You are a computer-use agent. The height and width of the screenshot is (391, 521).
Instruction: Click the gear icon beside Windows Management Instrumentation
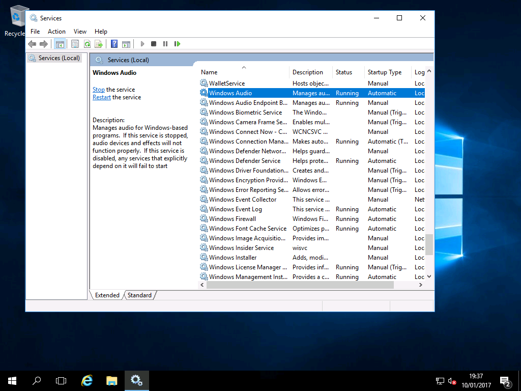click(204, 276)
